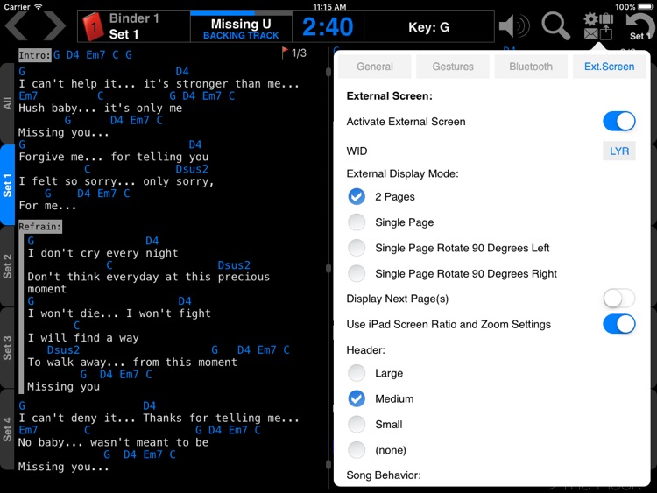Switch to the Bluetooth settings tab
The width and height of the screenshot is (657, 493).
[531, 67]
